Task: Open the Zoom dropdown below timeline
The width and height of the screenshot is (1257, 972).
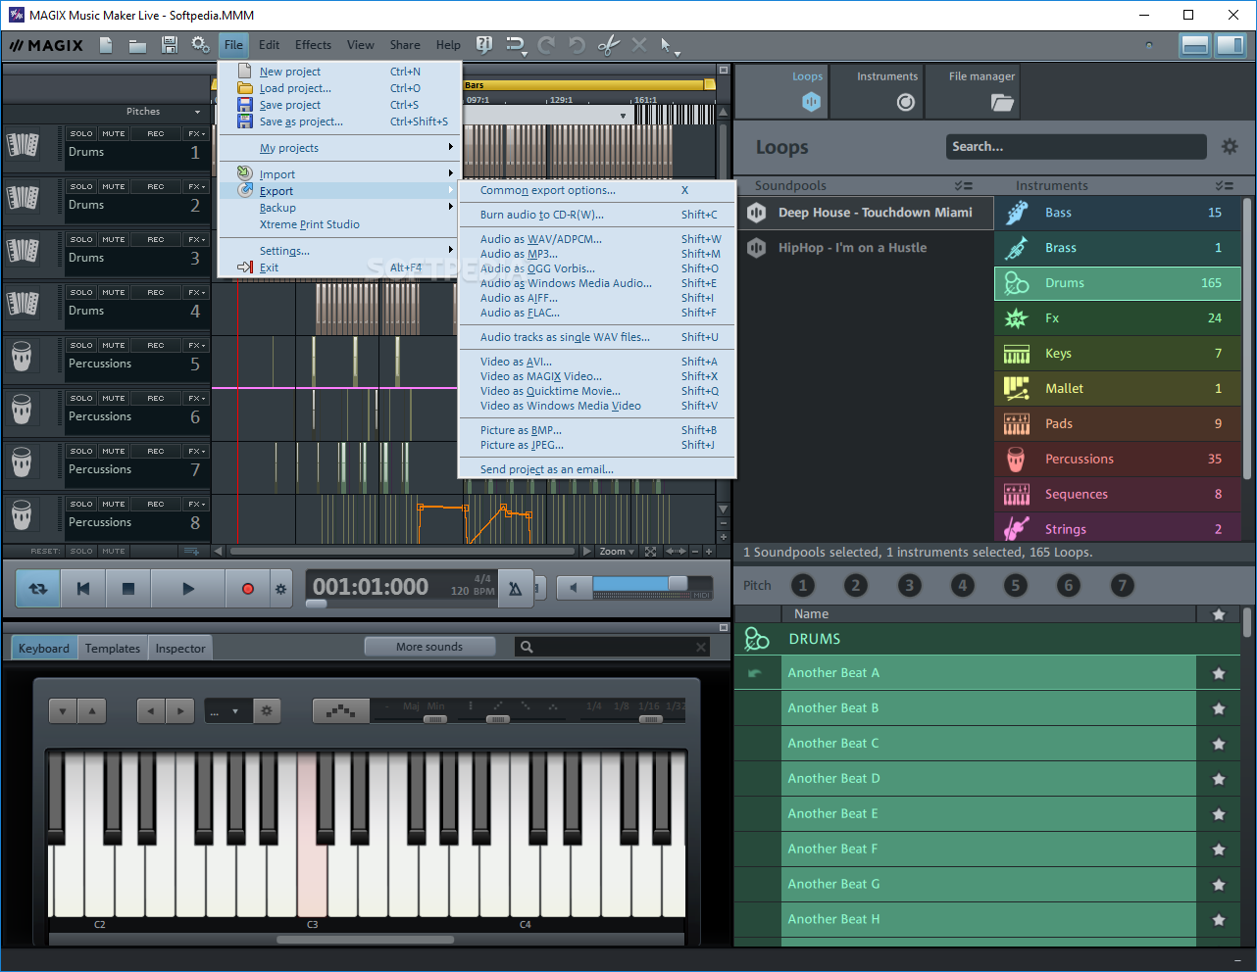Action: point(616,552)
